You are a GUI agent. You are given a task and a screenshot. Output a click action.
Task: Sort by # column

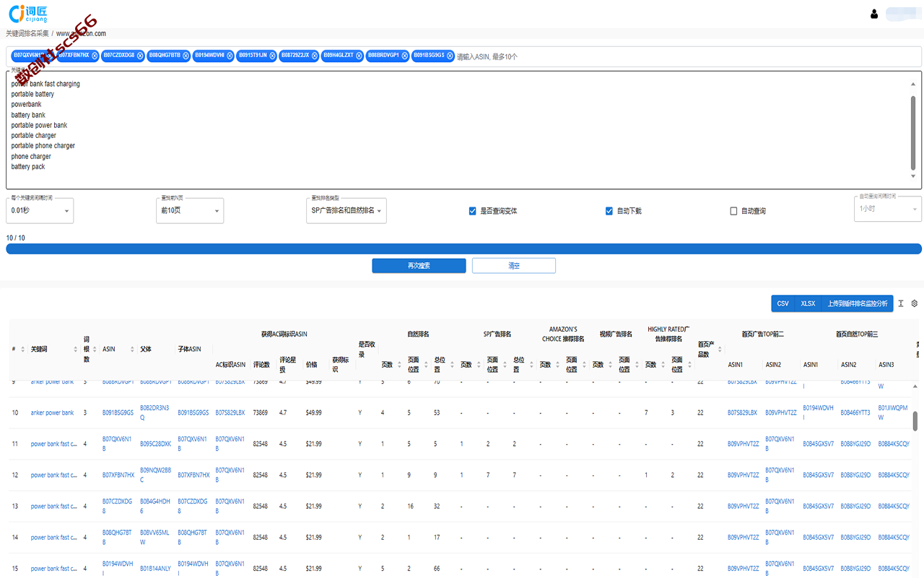22,350
